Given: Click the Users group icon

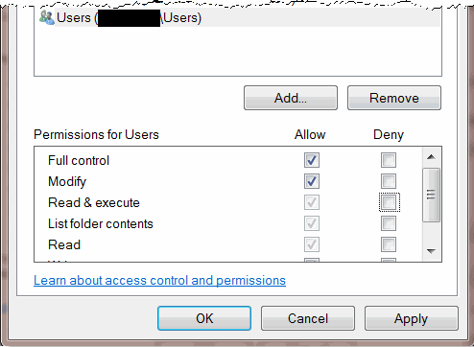Looking at the screenshot, I should click(x=47, y=17).
